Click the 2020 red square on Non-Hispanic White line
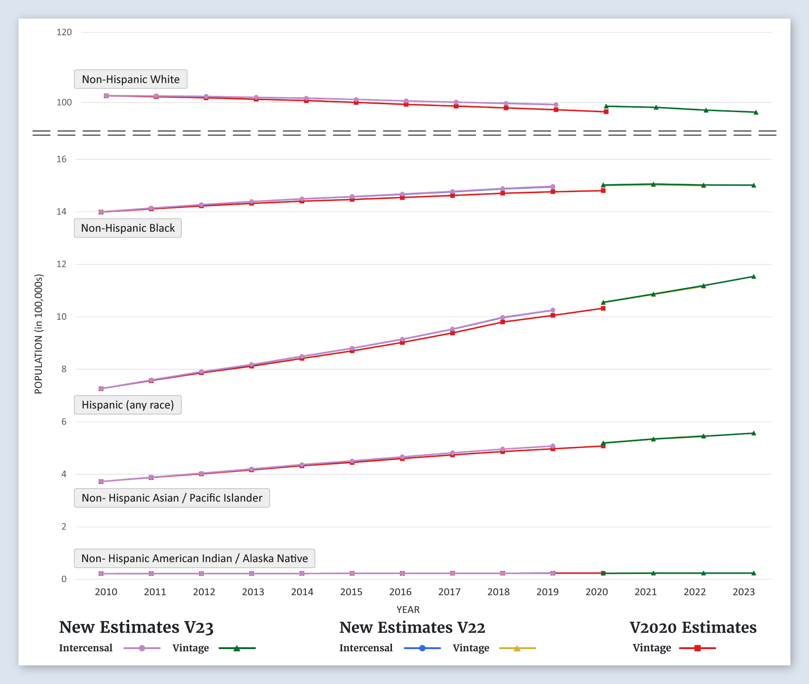This screenshot has width=809, height=684. 606,112
